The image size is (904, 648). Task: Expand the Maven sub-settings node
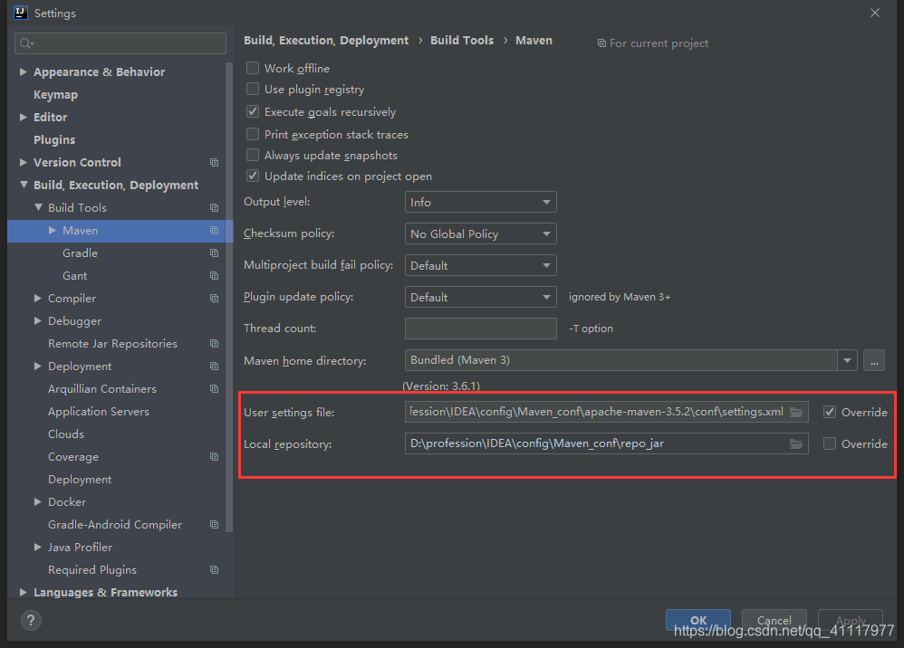coord(52,231)
